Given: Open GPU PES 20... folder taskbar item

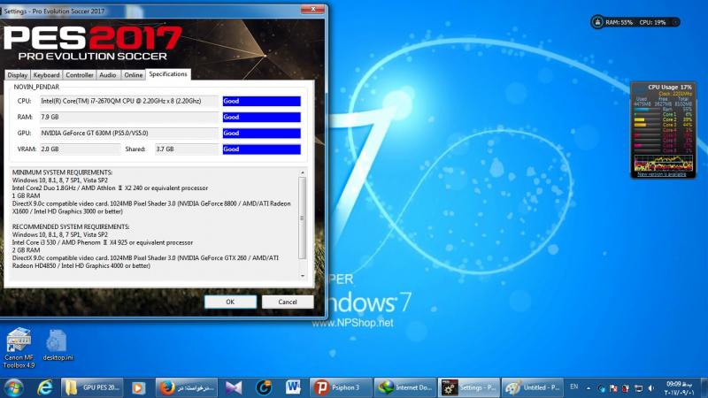Looking at the screenshot, I should (93, 387).
